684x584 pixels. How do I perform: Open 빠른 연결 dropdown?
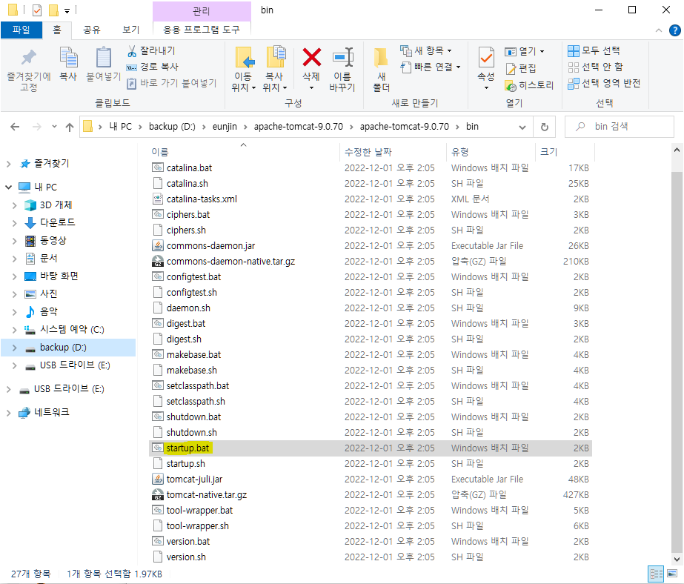pyautogui.click(x=431, y=67)
